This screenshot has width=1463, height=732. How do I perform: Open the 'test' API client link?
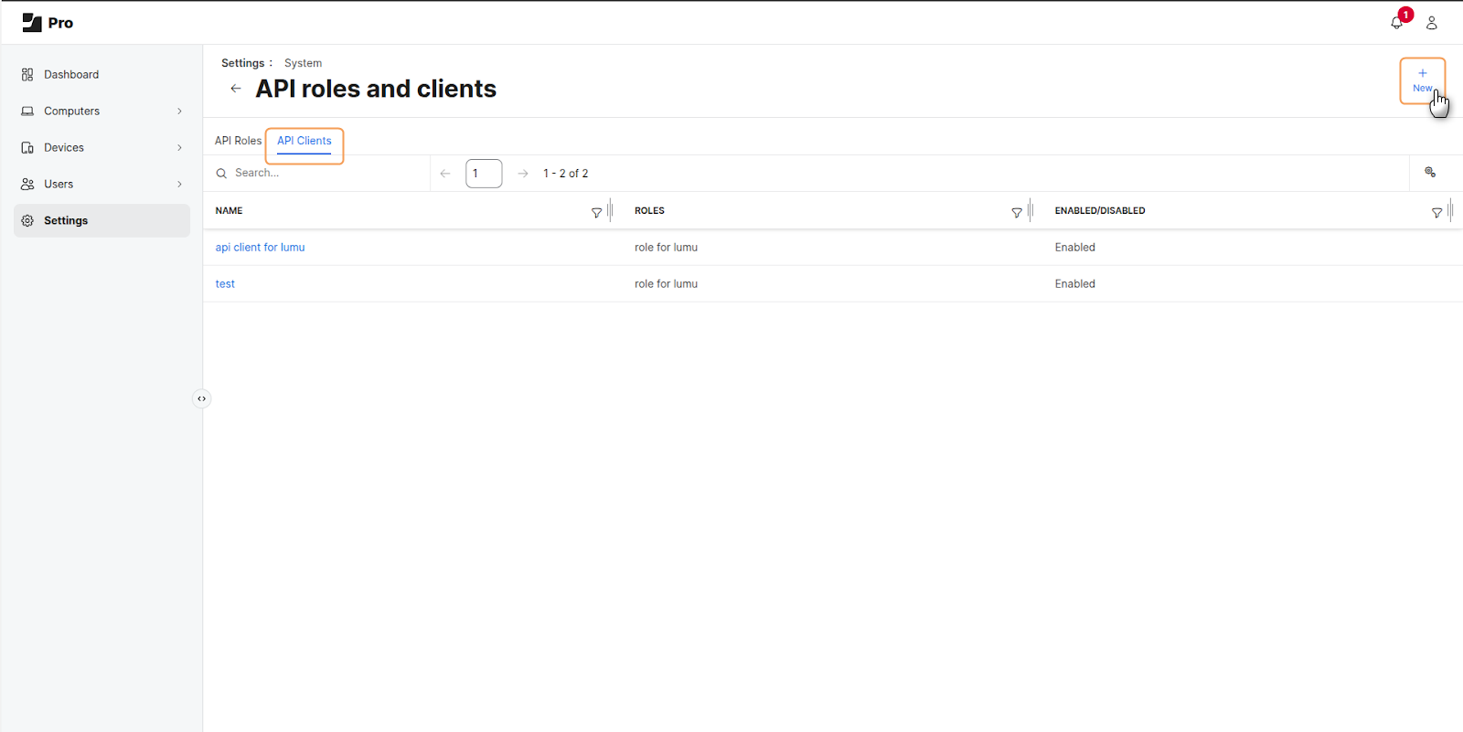tap(225, 284)
